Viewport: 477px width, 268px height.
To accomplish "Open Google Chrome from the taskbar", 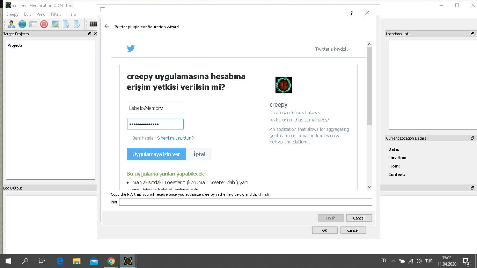I will coord(111,261).
